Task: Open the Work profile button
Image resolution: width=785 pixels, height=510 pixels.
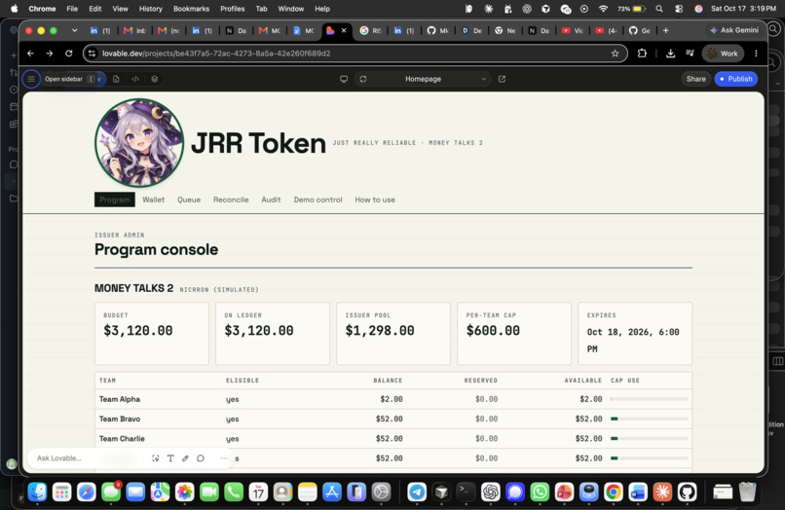Action: pos(723,54)
